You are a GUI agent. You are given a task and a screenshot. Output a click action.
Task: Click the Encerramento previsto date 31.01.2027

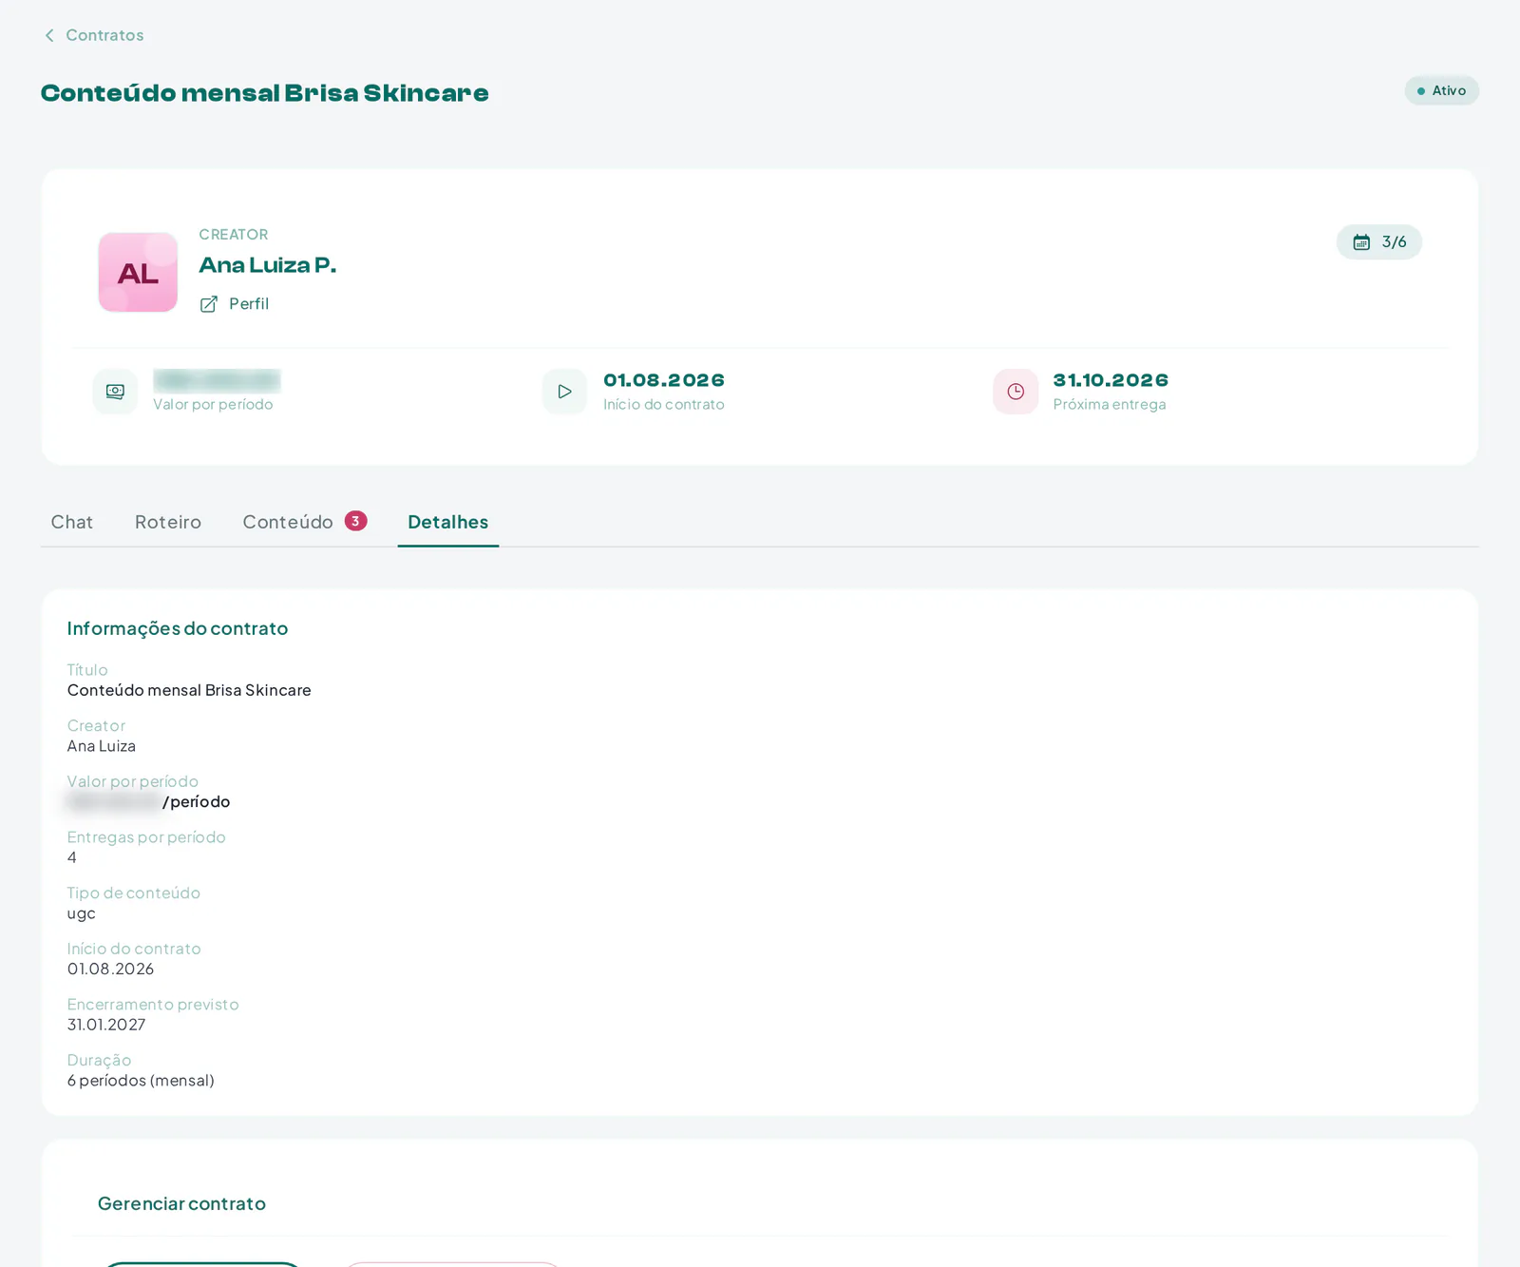[x=106, y=1025]
